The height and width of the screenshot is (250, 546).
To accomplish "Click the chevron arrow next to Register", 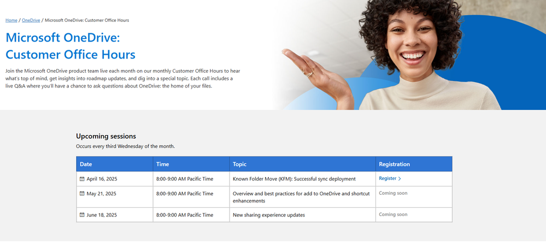I will (x=400, y=178).
